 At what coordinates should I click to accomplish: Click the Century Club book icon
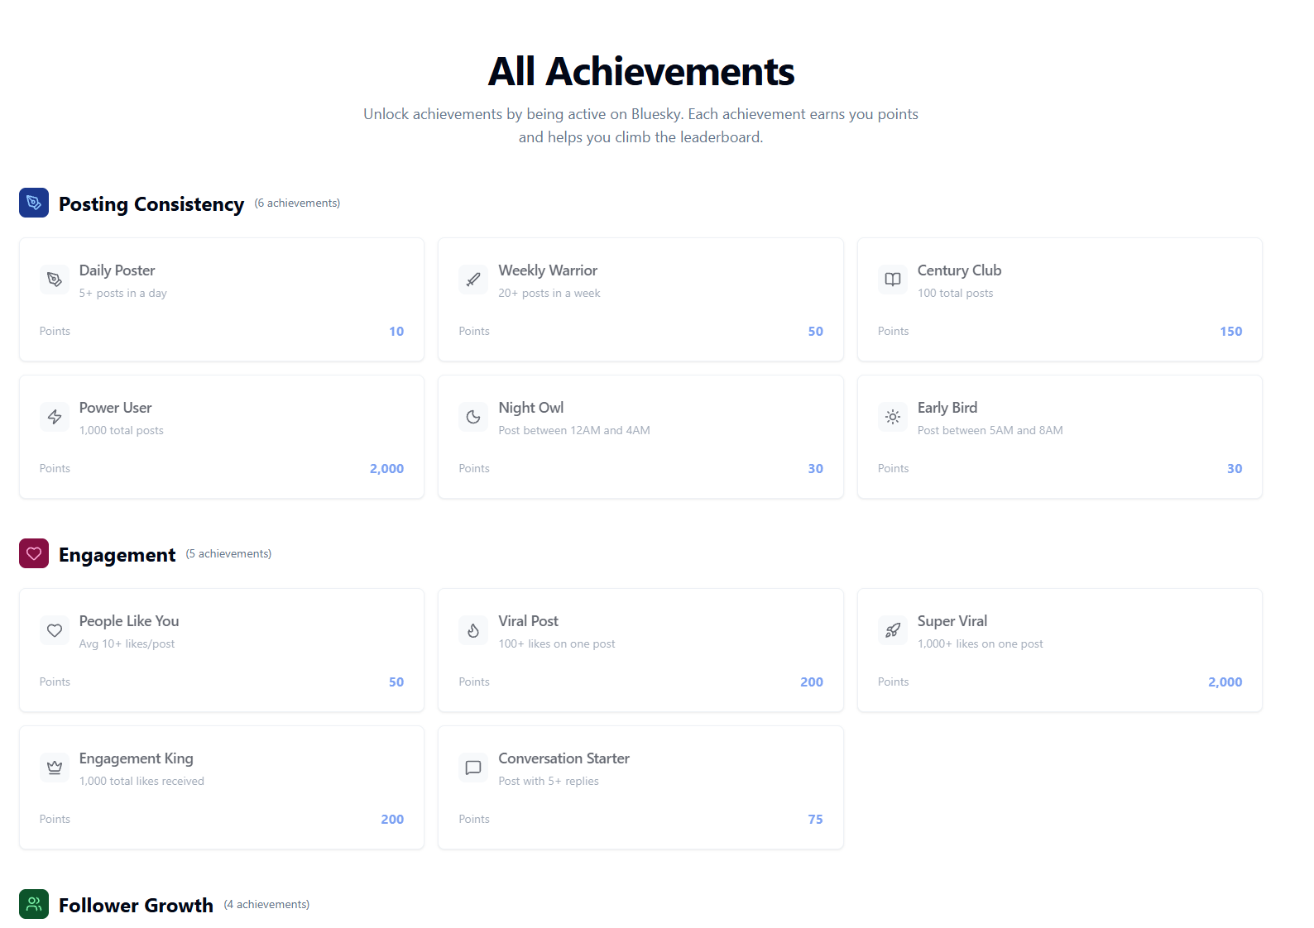coord(893,280)
